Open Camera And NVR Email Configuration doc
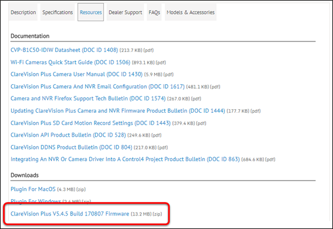This screenshot has height=229, width=333. tap(98, 86)
